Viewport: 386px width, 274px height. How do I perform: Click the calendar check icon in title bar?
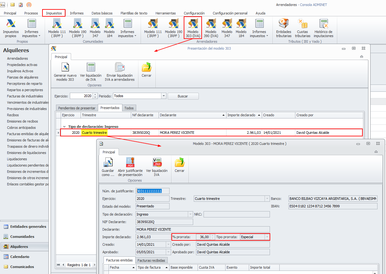click(21, 5)
